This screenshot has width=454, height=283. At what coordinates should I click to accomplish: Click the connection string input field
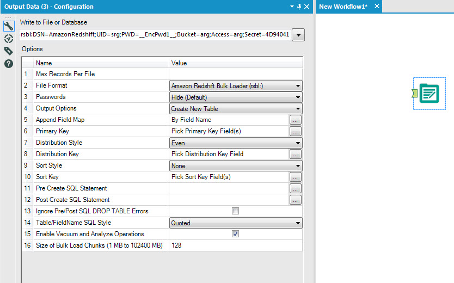point(155,35)
